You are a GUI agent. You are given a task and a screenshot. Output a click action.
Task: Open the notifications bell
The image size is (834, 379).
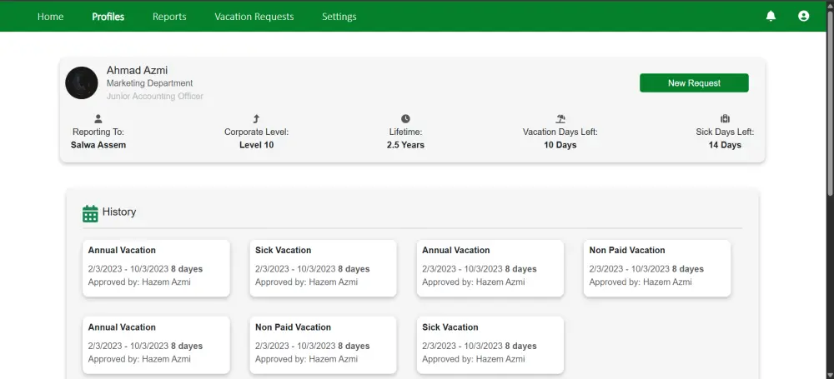[x=771, y=16]
